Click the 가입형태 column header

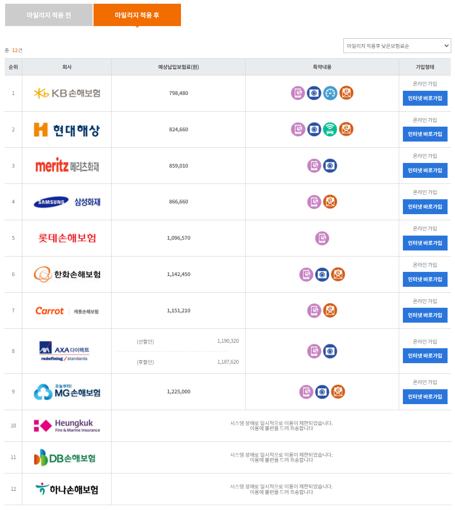coord(425,67)
